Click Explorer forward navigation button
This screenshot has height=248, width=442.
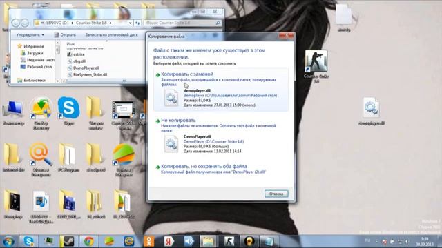pos(25,23)
